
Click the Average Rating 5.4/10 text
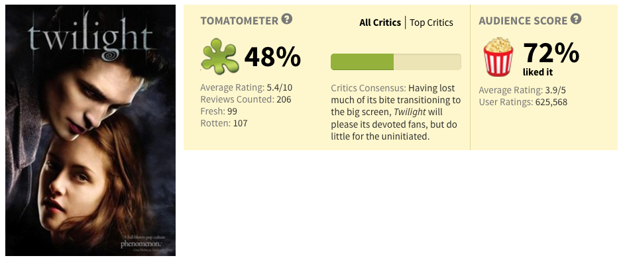point(247,87)
